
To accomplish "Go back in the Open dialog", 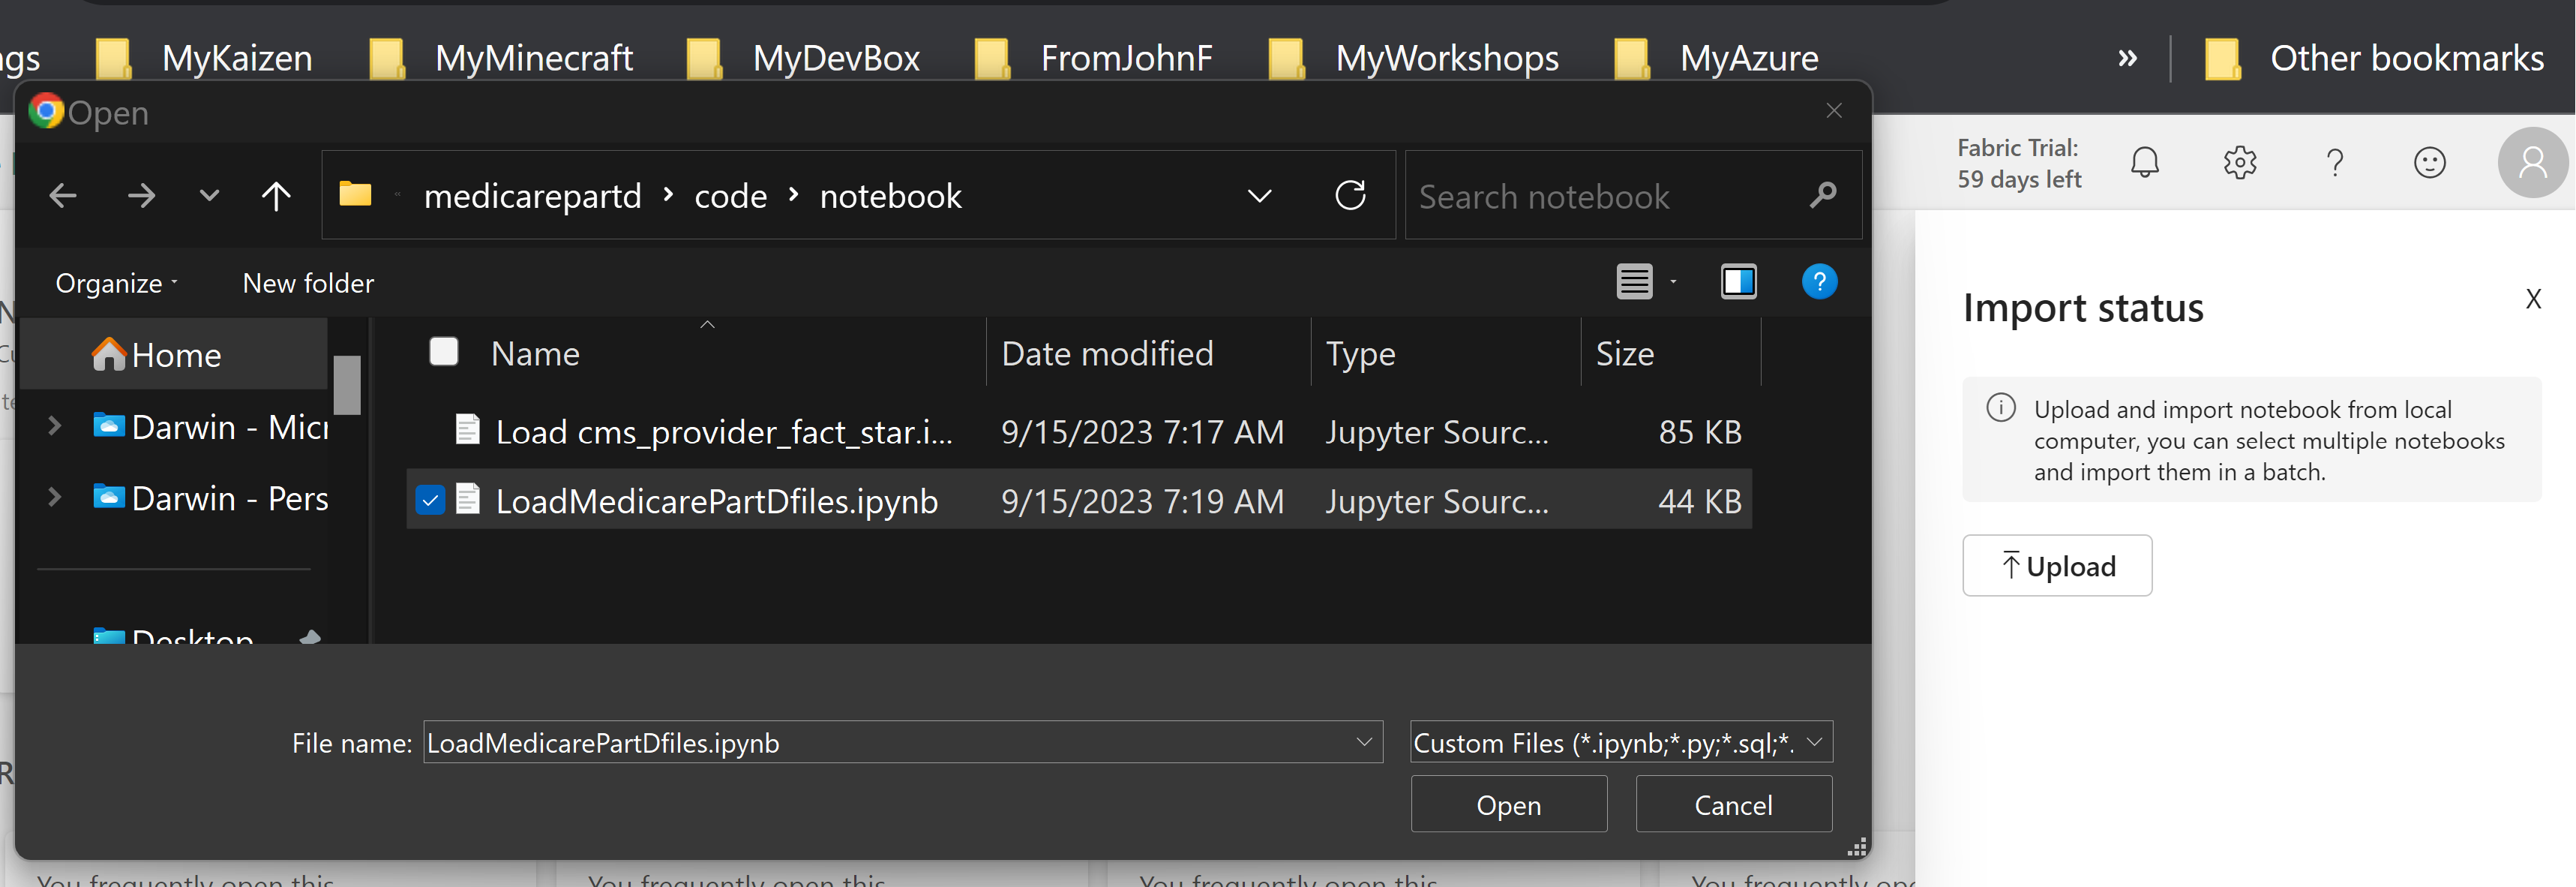I will click(x=63, y=195).
